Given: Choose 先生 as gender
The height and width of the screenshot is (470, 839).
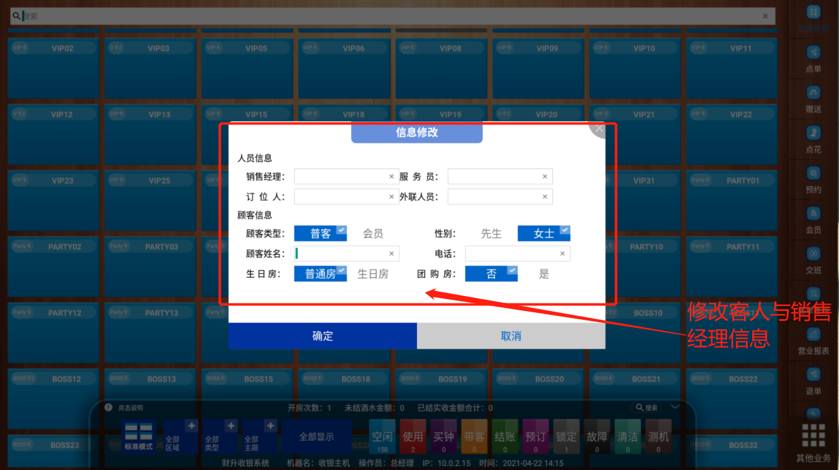Looking at the screenshot, I should click(x=491, y=233).
